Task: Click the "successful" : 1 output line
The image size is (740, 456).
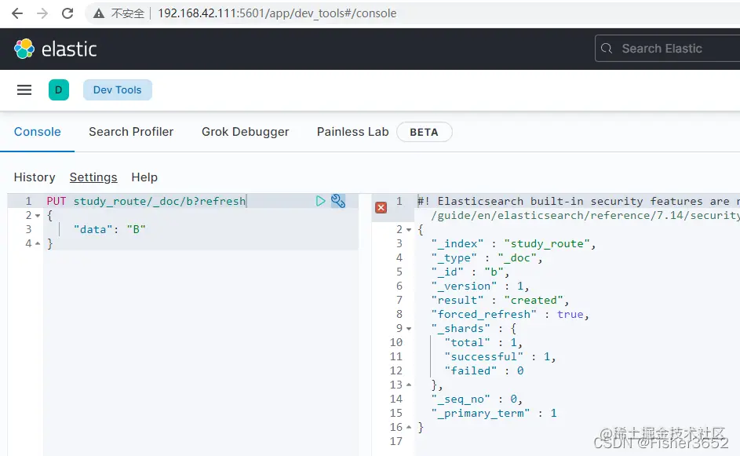Action: pyautogui.click(x=500, y=357)
